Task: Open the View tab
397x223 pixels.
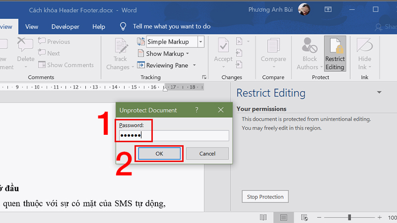Action: 32,27
